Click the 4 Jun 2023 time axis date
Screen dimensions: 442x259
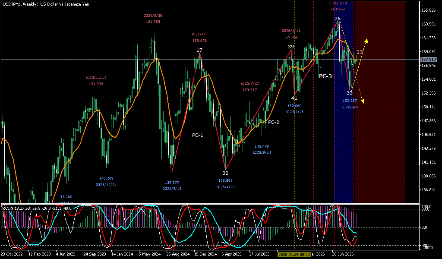66,254
